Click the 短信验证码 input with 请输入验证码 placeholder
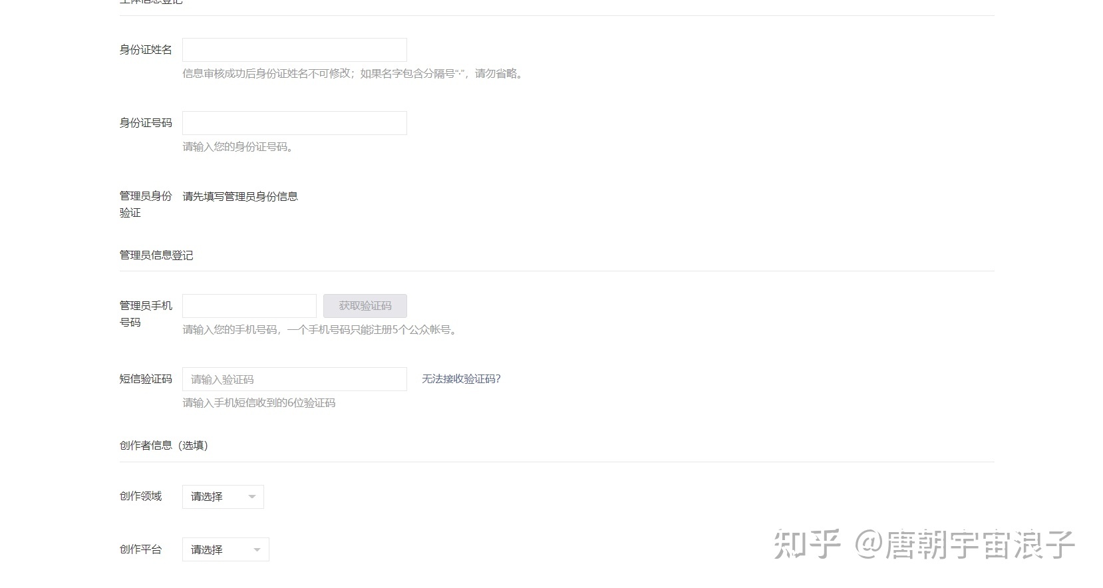The image size is (1103, 588). (295, 379)
